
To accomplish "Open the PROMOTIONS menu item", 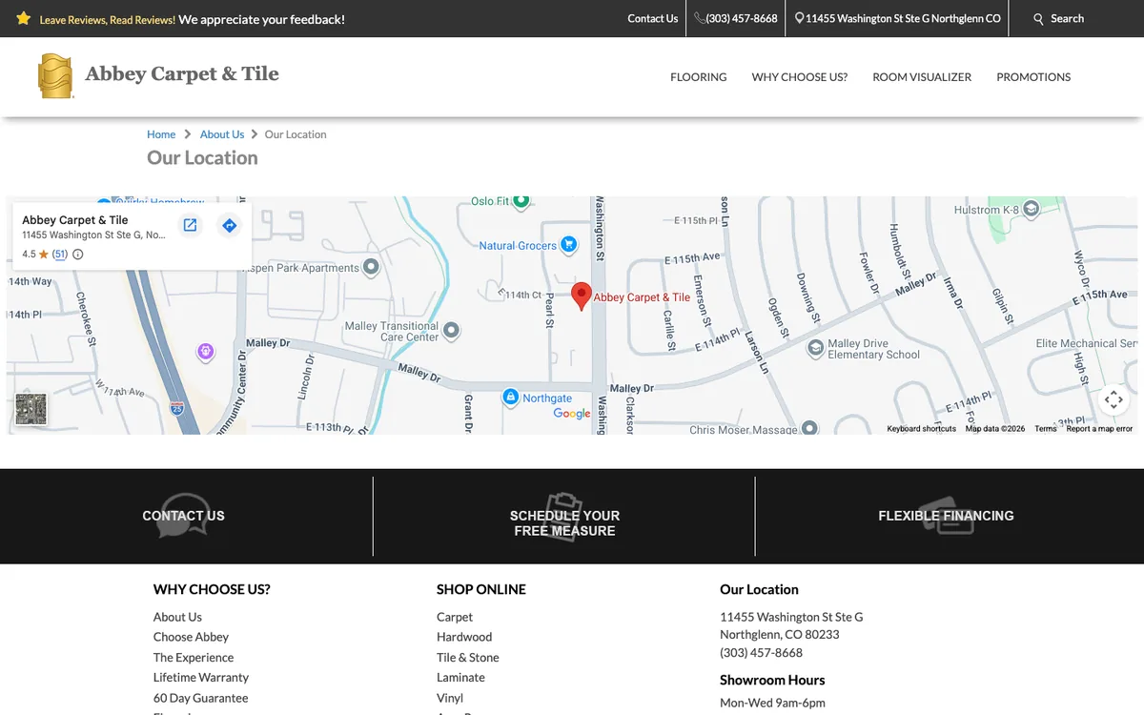I will click(x=1033, y=77).
